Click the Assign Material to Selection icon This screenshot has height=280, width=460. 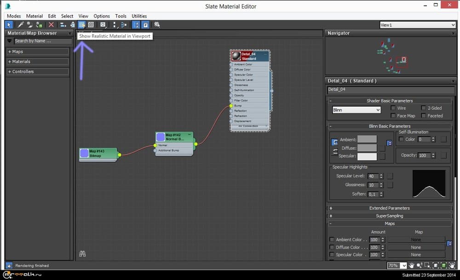pyautogui.click(x=40, y=25)
